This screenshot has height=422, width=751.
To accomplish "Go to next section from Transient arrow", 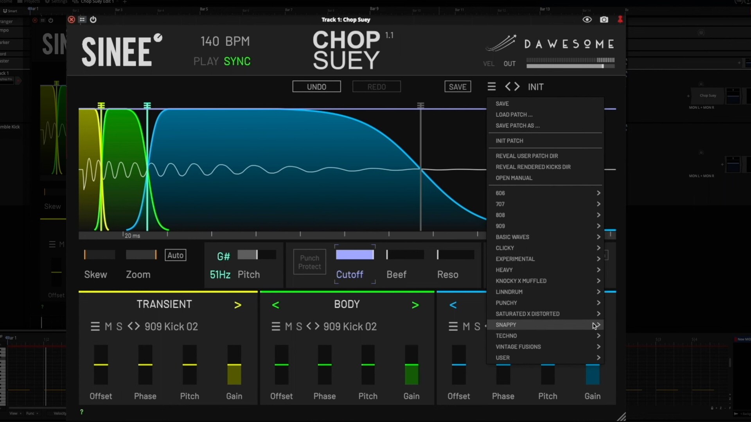I will [x=237, y=305].
